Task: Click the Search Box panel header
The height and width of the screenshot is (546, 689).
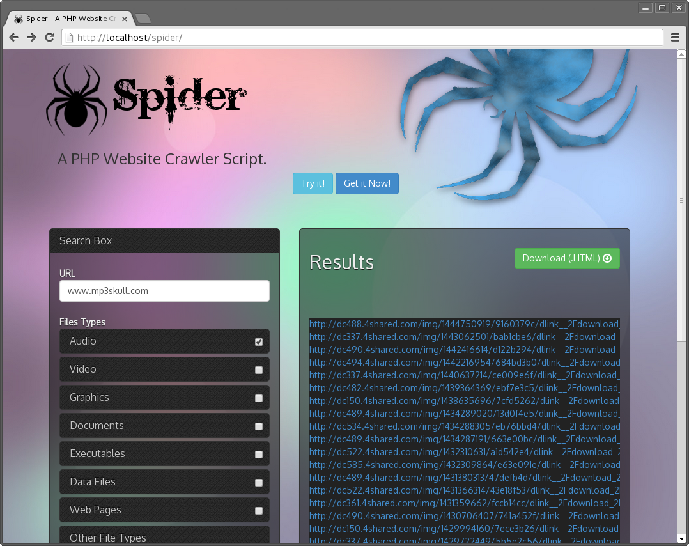Action: [x=164, y=240]
